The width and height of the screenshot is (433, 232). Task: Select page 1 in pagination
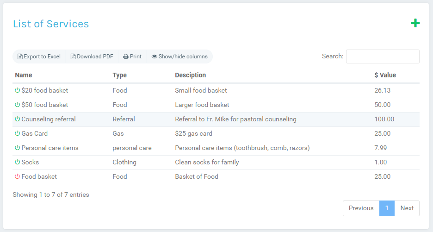point(387,208)
